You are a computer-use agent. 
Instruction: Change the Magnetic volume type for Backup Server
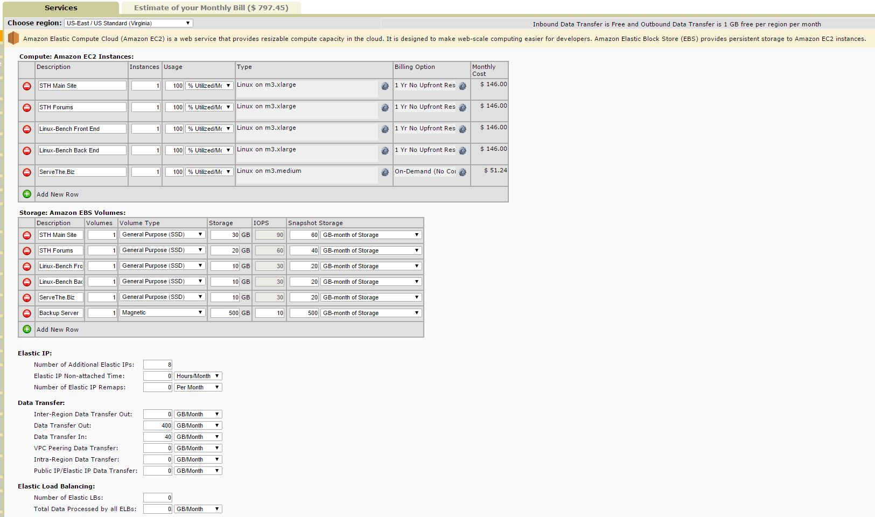point(162,313)
